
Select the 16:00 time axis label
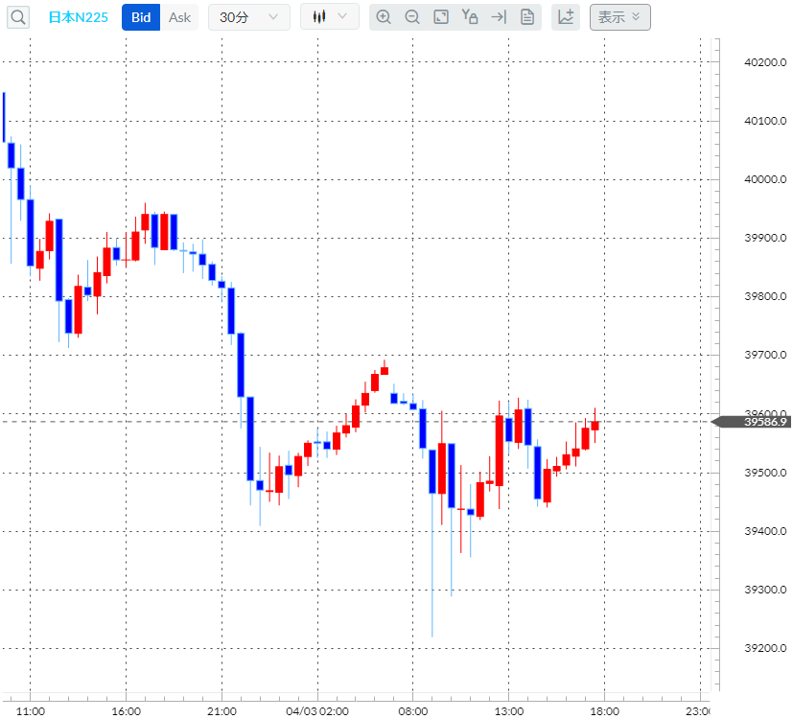(x=126, y=711)
